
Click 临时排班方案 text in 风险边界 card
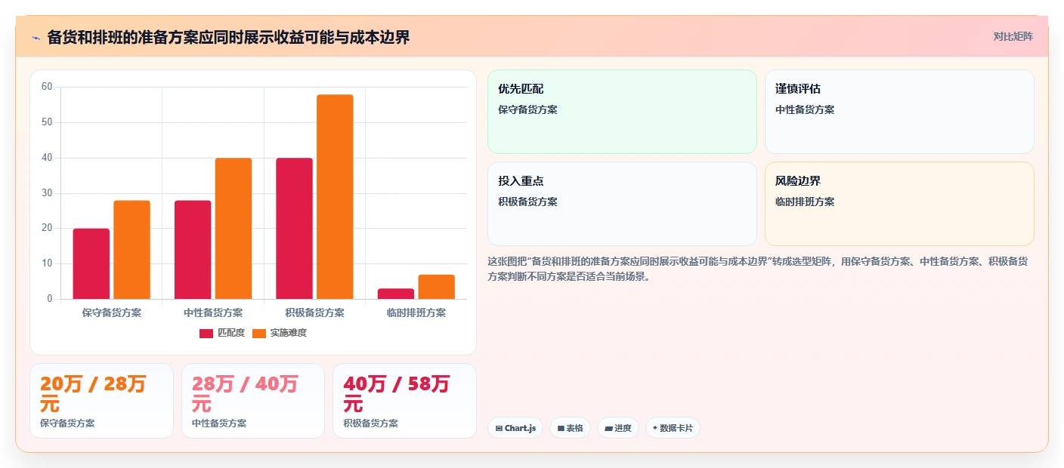click(805, 202)
